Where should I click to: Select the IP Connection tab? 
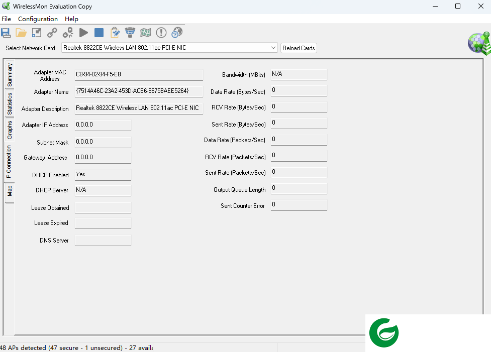click(x=9, y=162)
